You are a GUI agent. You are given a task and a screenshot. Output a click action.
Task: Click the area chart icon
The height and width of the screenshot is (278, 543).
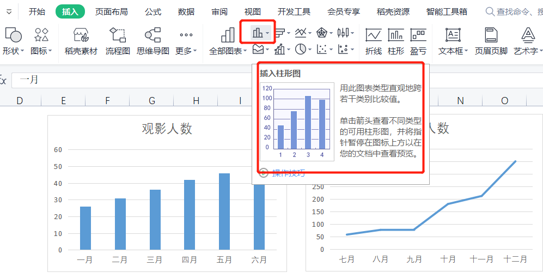[x=257, y=50]
